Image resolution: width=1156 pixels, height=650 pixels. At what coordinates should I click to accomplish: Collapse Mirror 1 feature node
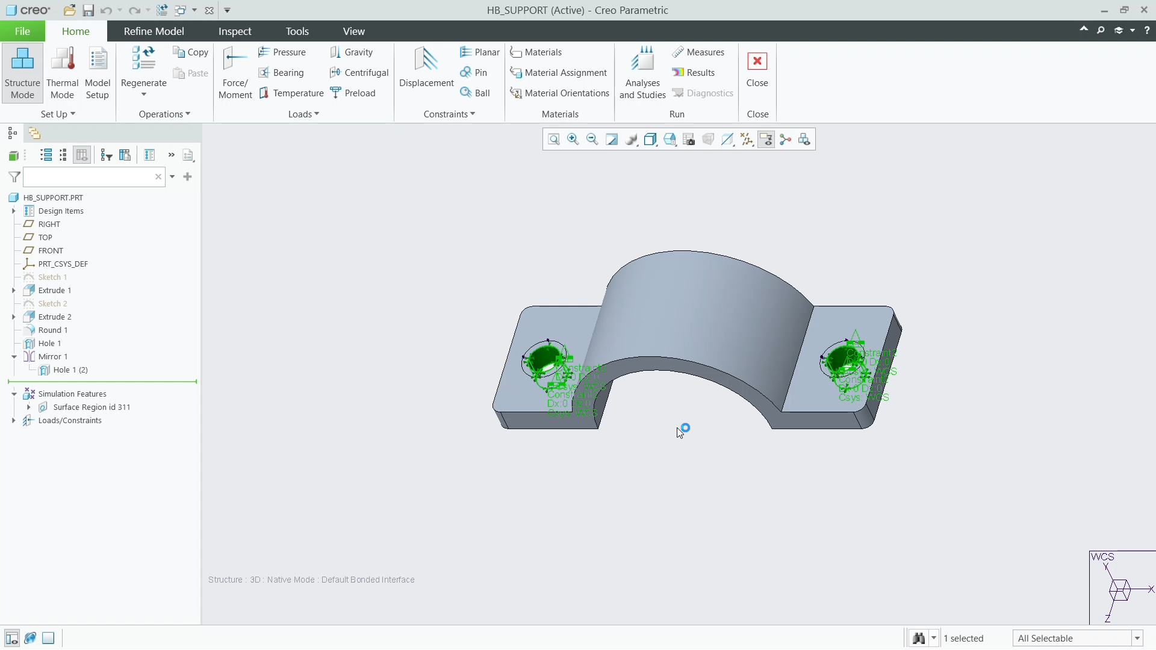tap(14, 357)
